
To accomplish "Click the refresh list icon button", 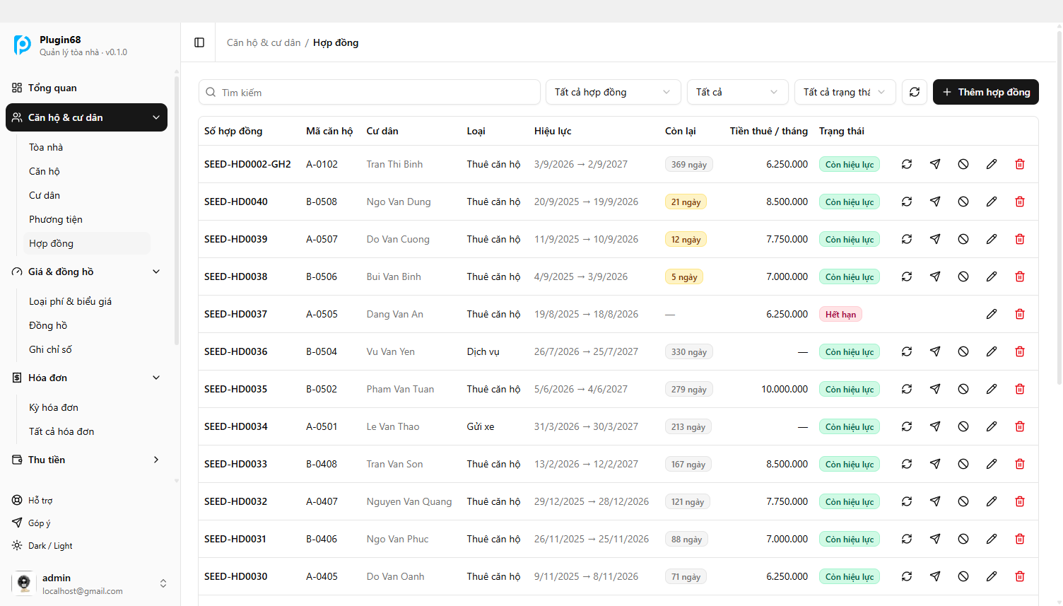I will click(x=915, y=92).
